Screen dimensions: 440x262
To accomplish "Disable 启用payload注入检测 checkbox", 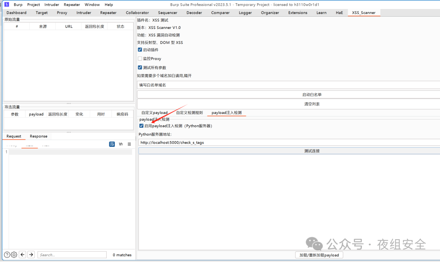I will [x=140, y=126].
